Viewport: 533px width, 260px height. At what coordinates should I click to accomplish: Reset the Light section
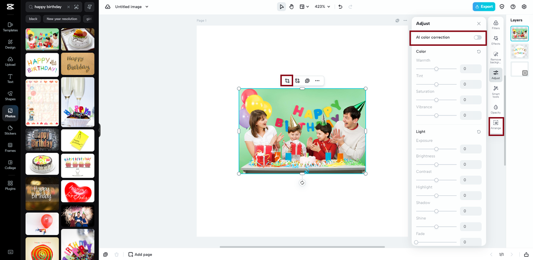coord(479,132)
